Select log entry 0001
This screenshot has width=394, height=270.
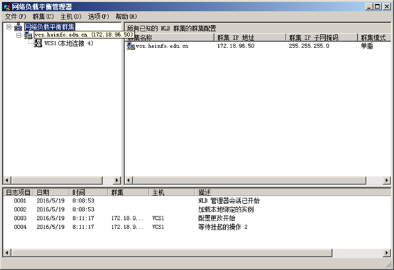(20, 201)
